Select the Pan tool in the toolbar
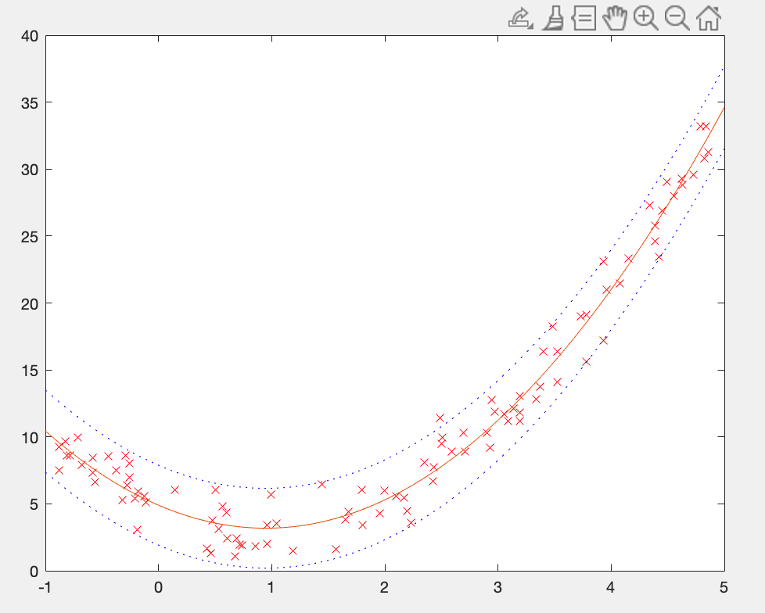This screenshot has height=613, width=765. tap(615, 19)
